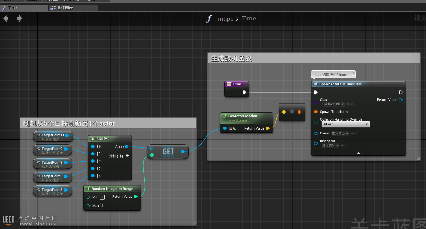Viewport: 426px width, 229px height.
Task: Toggle comment bubble visibility below the pin
Action: (x=353, y=76)
